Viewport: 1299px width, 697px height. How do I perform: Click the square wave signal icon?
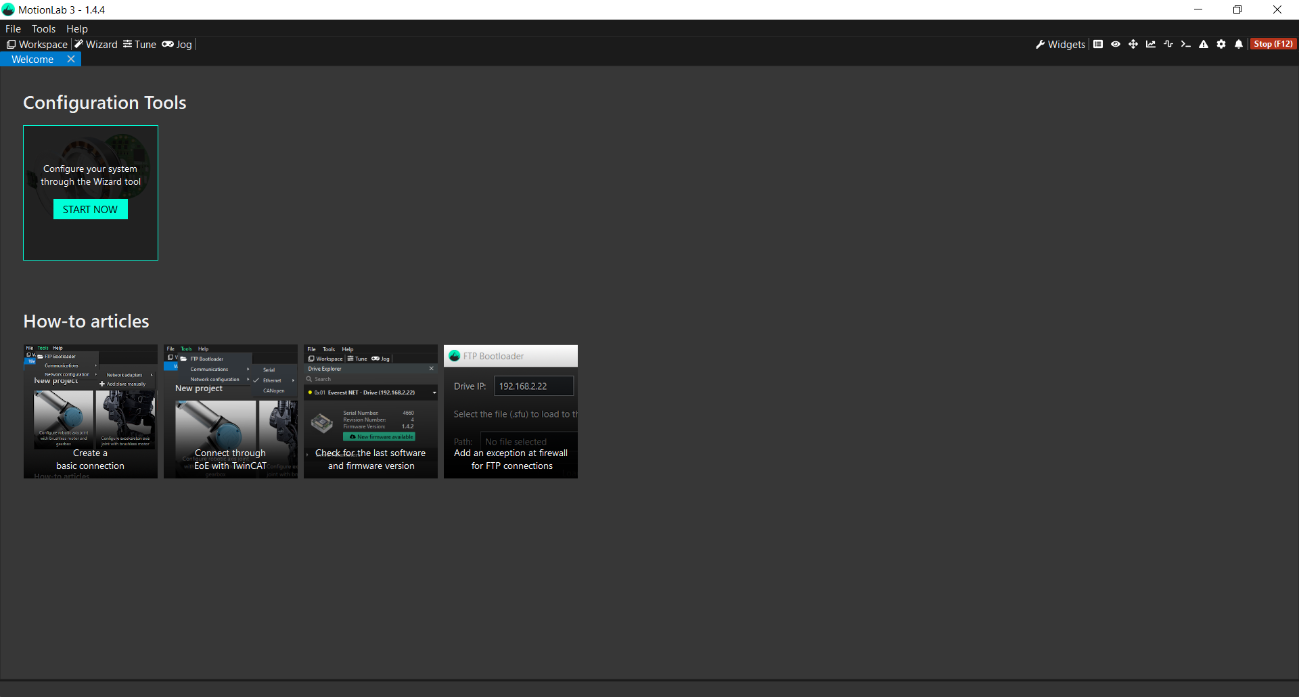tap(1168, 44)
